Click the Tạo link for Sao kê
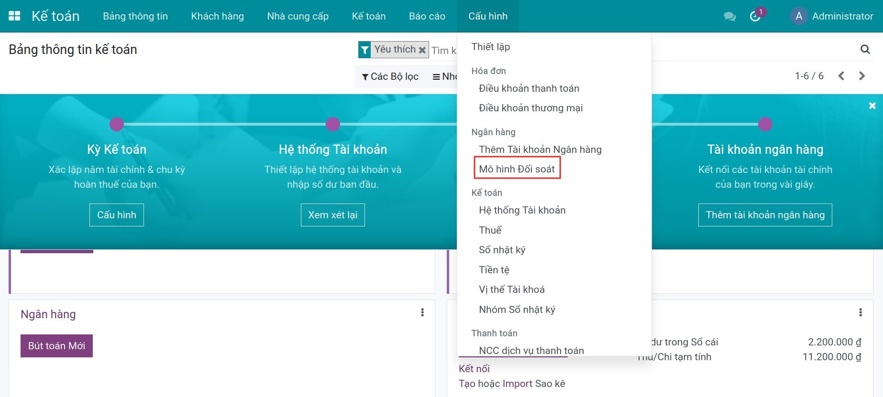 [x=467, y=384]
